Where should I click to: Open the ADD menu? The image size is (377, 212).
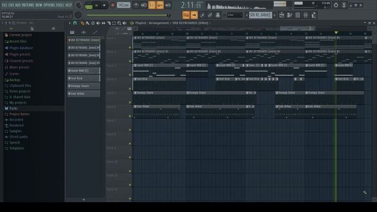[x=18, y=5]
